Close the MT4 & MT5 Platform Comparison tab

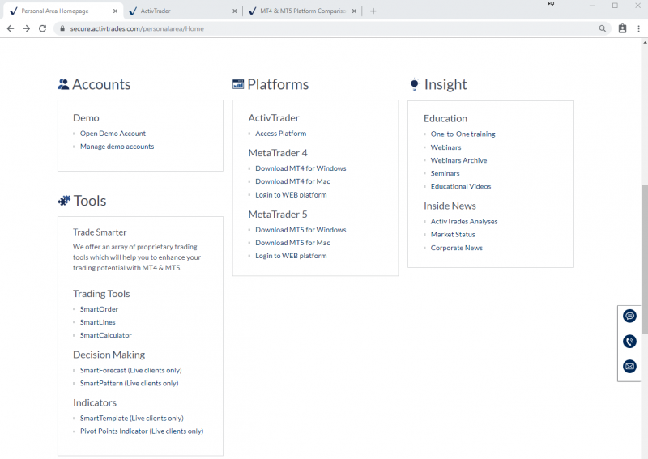[354, 11]
